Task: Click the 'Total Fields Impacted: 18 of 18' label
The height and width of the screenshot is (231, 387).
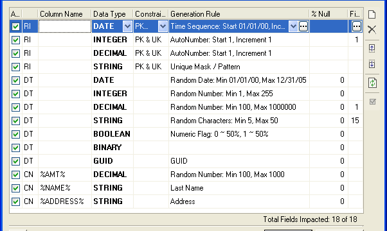Action: coord(310,219)
